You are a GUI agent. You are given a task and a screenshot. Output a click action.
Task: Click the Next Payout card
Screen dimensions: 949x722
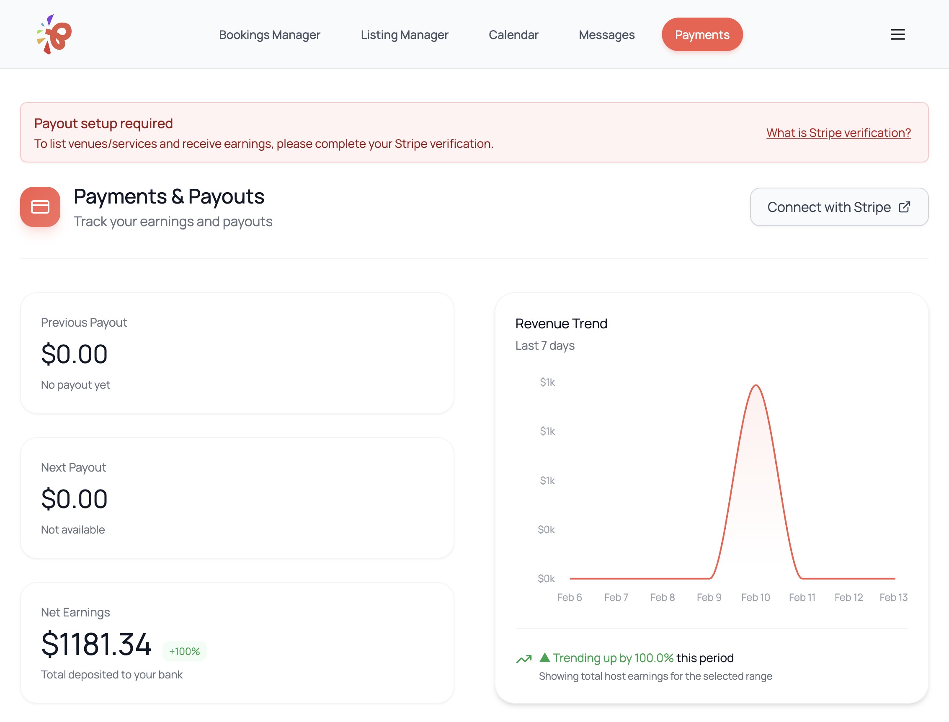237,498
